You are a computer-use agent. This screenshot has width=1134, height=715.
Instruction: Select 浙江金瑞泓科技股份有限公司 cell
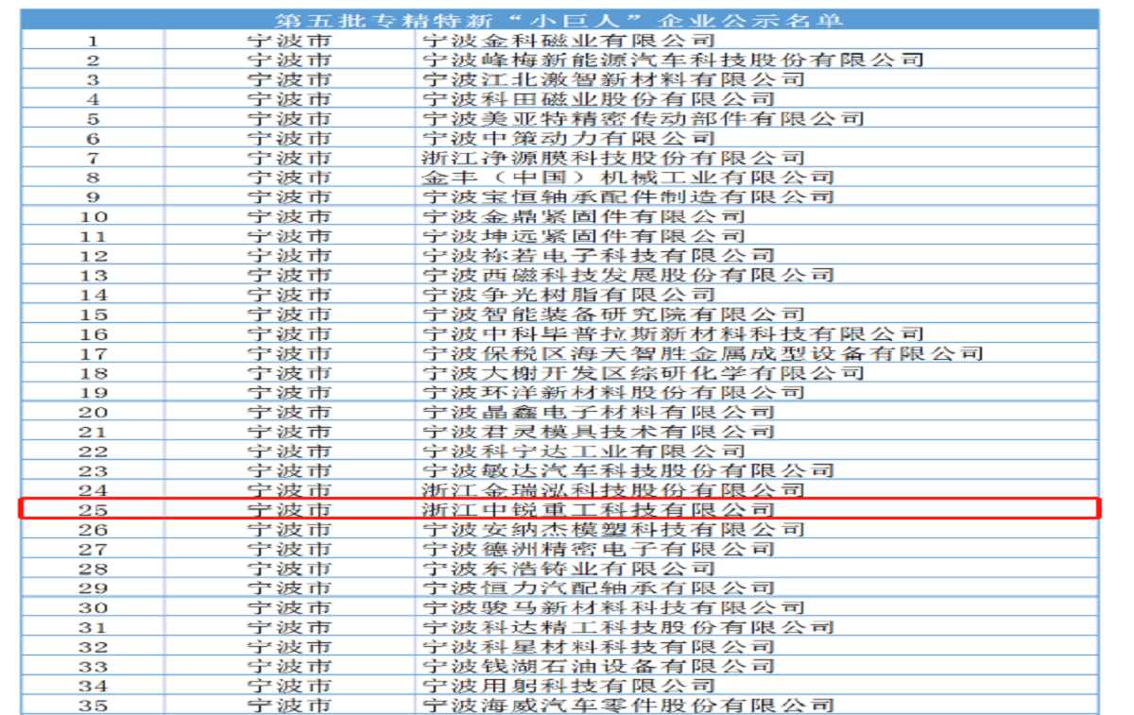613,490
